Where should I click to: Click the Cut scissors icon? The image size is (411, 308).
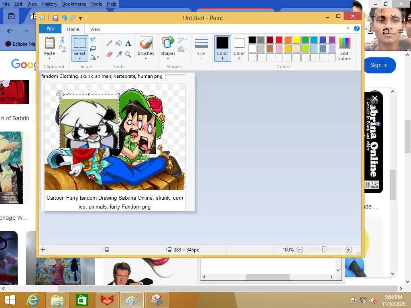pyautogui.click(x=62, y=40)
